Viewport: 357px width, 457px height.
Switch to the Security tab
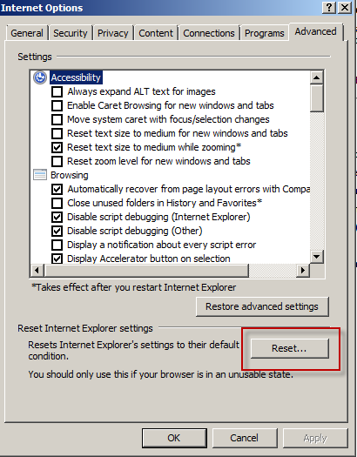71,33
